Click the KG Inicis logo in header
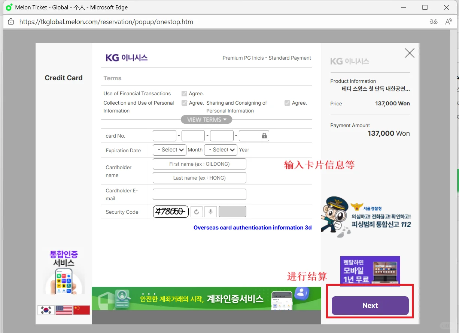Image resolution: width=459 pixels, height=333 pixels. (x=127, y=58)
